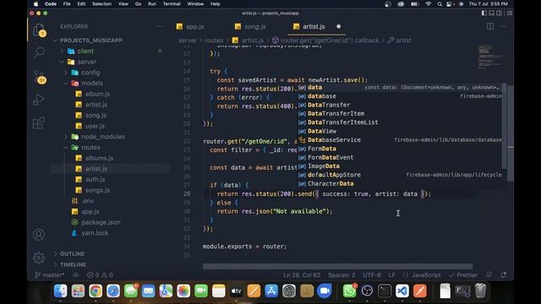Viewport: 541px width, 304px height.
Task: Expand the TIMELINE section
Action: coord(73,264)
